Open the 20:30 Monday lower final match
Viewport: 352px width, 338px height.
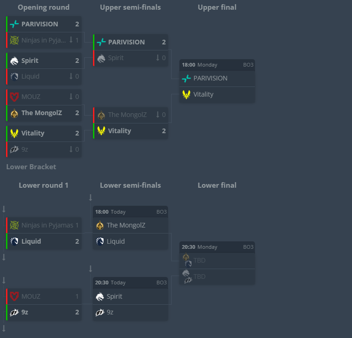pyautogui.click(x=217, y=264)
